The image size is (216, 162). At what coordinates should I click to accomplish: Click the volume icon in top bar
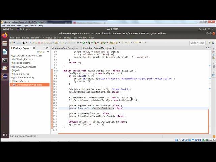(x=204, y=29)
